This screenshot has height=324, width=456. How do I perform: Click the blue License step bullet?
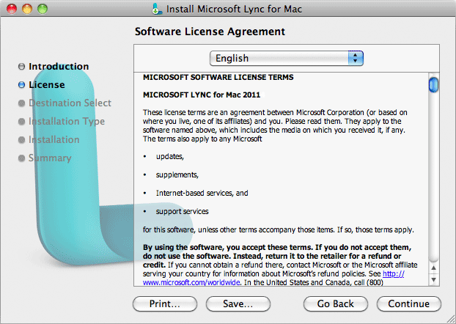(x=21, y=84)
